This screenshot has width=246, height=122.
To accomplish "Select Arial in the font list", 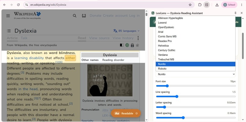I will (x=195, y=32).
